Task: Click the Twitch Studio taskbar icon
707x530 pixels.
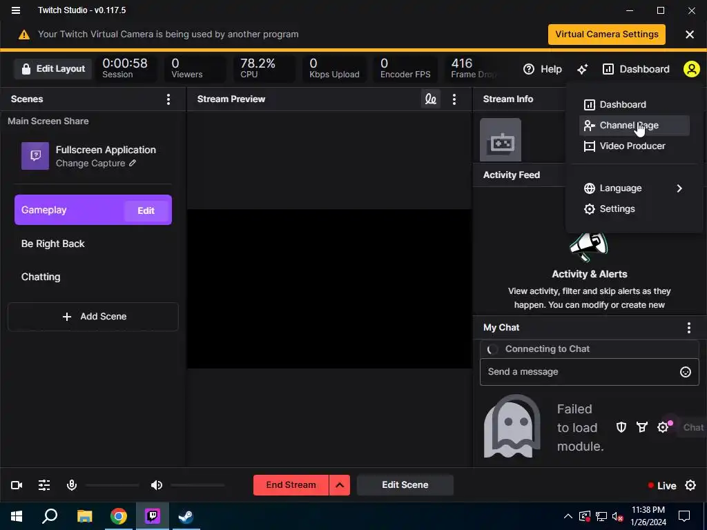Action: (153, 516)
